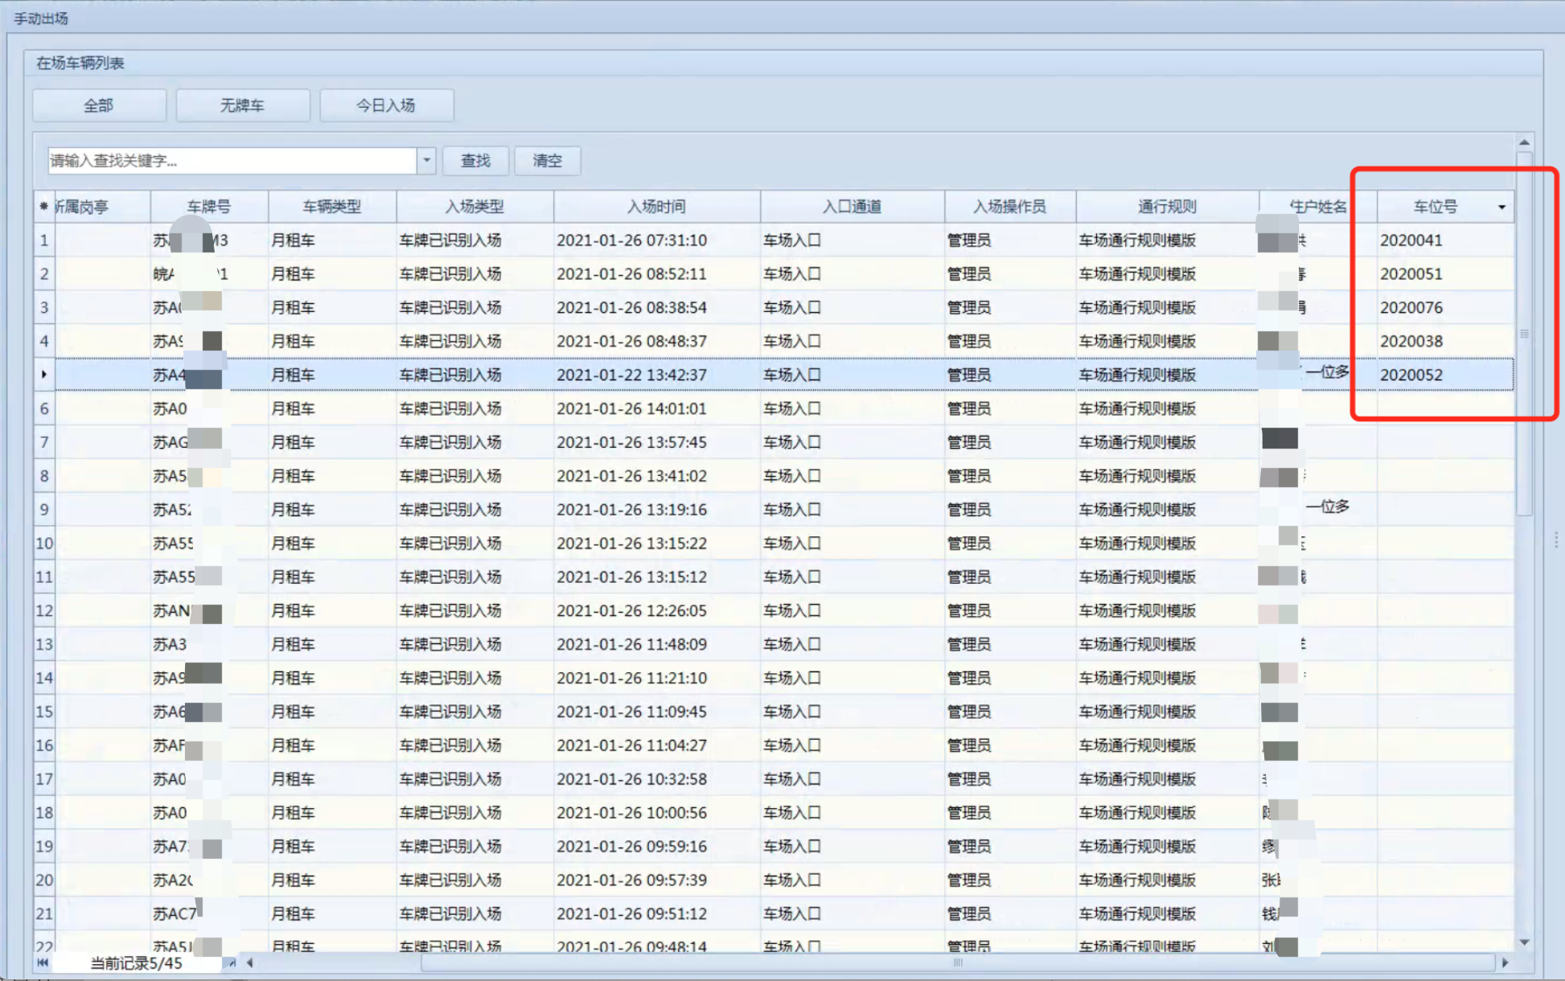Viewport: 1565px width, 981px height.
Task: Click 月租车 cell in row 3
Action: [332, 308]
